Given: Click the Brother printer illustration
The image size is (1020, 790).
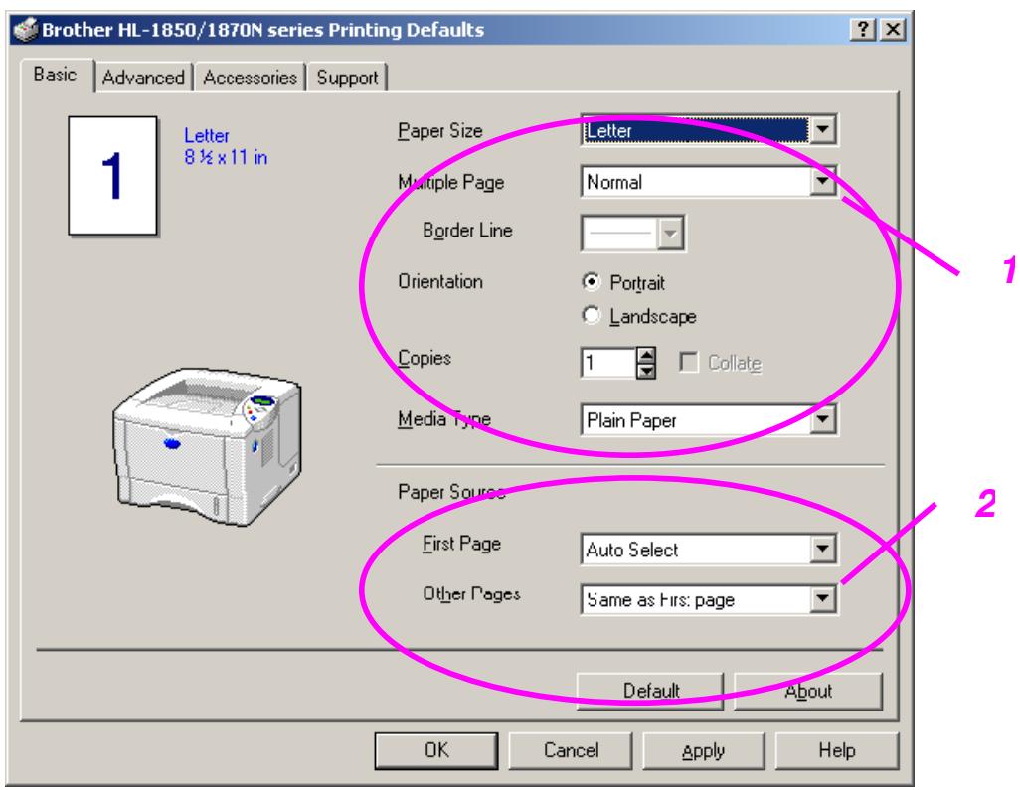Looking at the screenshot, I should coord(207,446).
